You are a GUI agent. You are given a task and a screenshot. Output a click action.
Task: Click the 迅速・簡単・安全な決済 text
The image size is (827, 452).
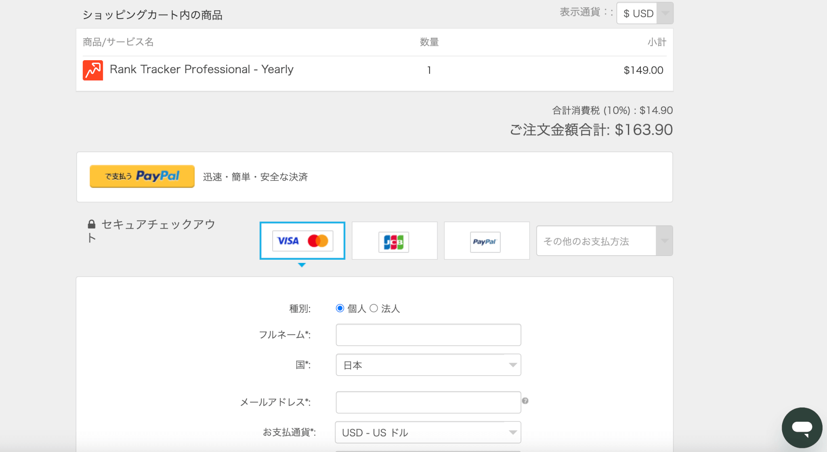click(255, 177)
